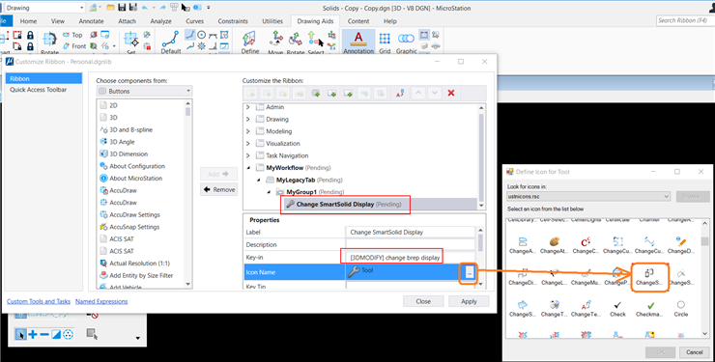Click the Open file folder icon in Quick Access

pyautogui.click(x=110, y=8)
